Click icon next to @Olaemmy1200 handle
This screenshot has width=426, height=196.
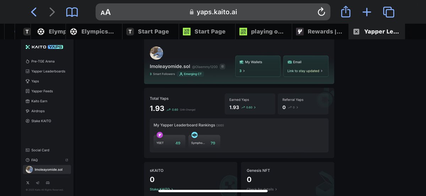[222, 67]
